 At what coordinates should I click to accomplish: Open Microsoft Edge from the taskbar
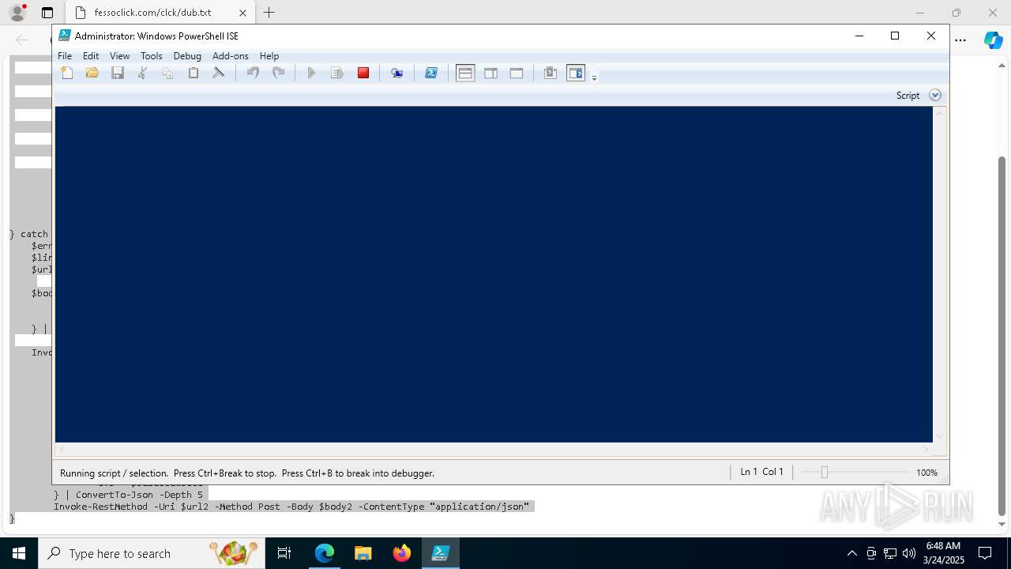325,553
